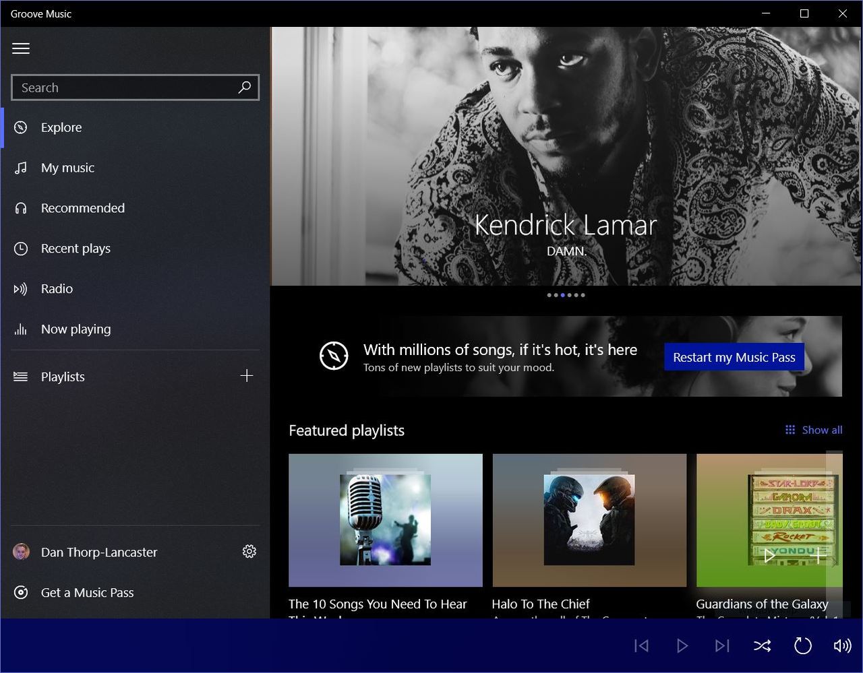This screenshot has width=863, height=673.
Task: Minimize the Groove Music window
Action: (x=766, y=13)
